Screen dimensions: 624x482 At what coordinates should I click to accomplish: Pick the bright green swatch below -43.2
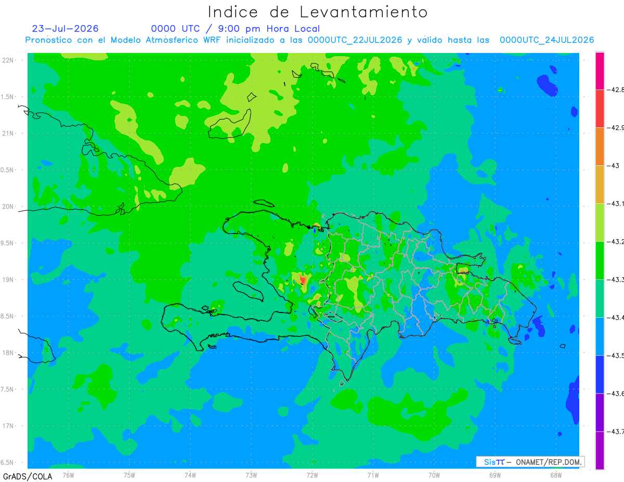point(600,260)
